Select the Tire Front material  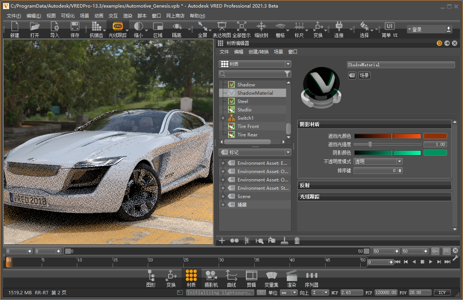click(248, 127)
